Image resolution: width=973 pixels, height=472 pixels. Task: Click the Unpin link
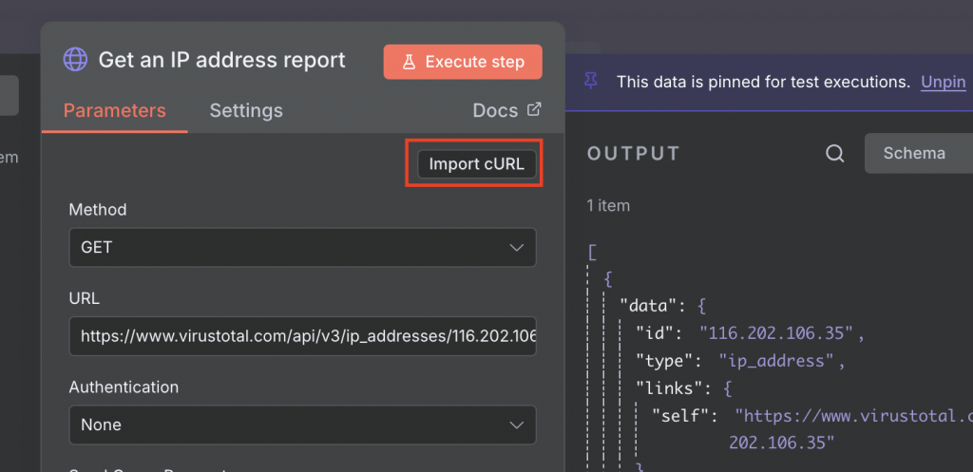coord(943,82)
